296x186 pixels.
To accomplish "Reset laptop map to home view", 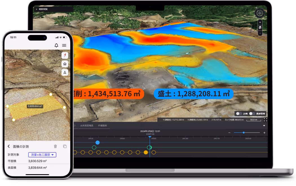I will 260,28.
